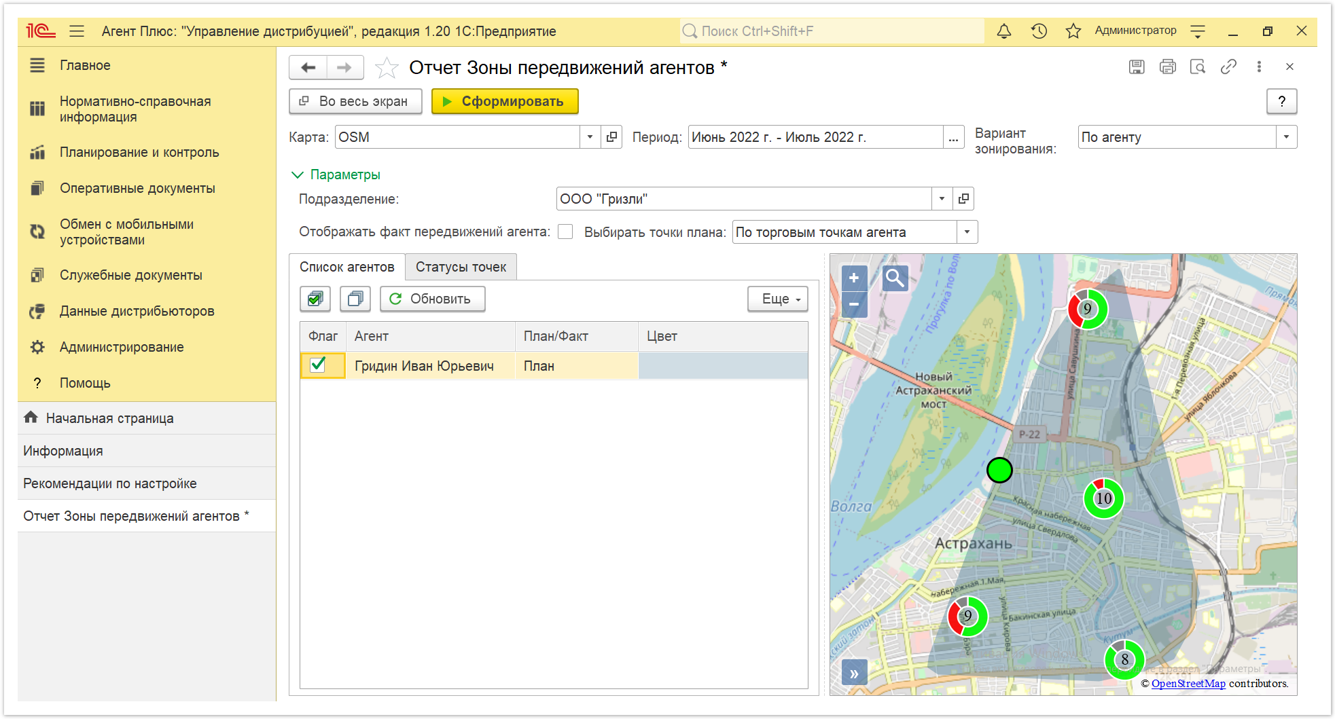Print the report with printer icon
Image resolution: width=1335 pixels, height=719 pixels.
coord(1168,67)
